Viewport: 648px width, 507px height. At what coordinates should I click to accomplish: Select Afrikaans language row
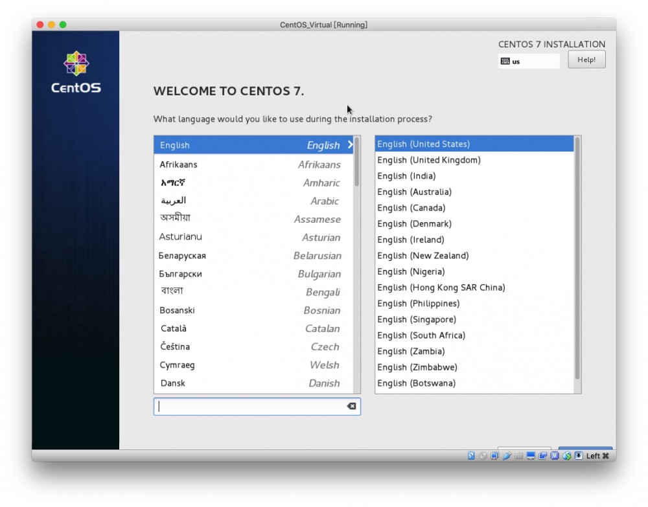coord(253,164)
